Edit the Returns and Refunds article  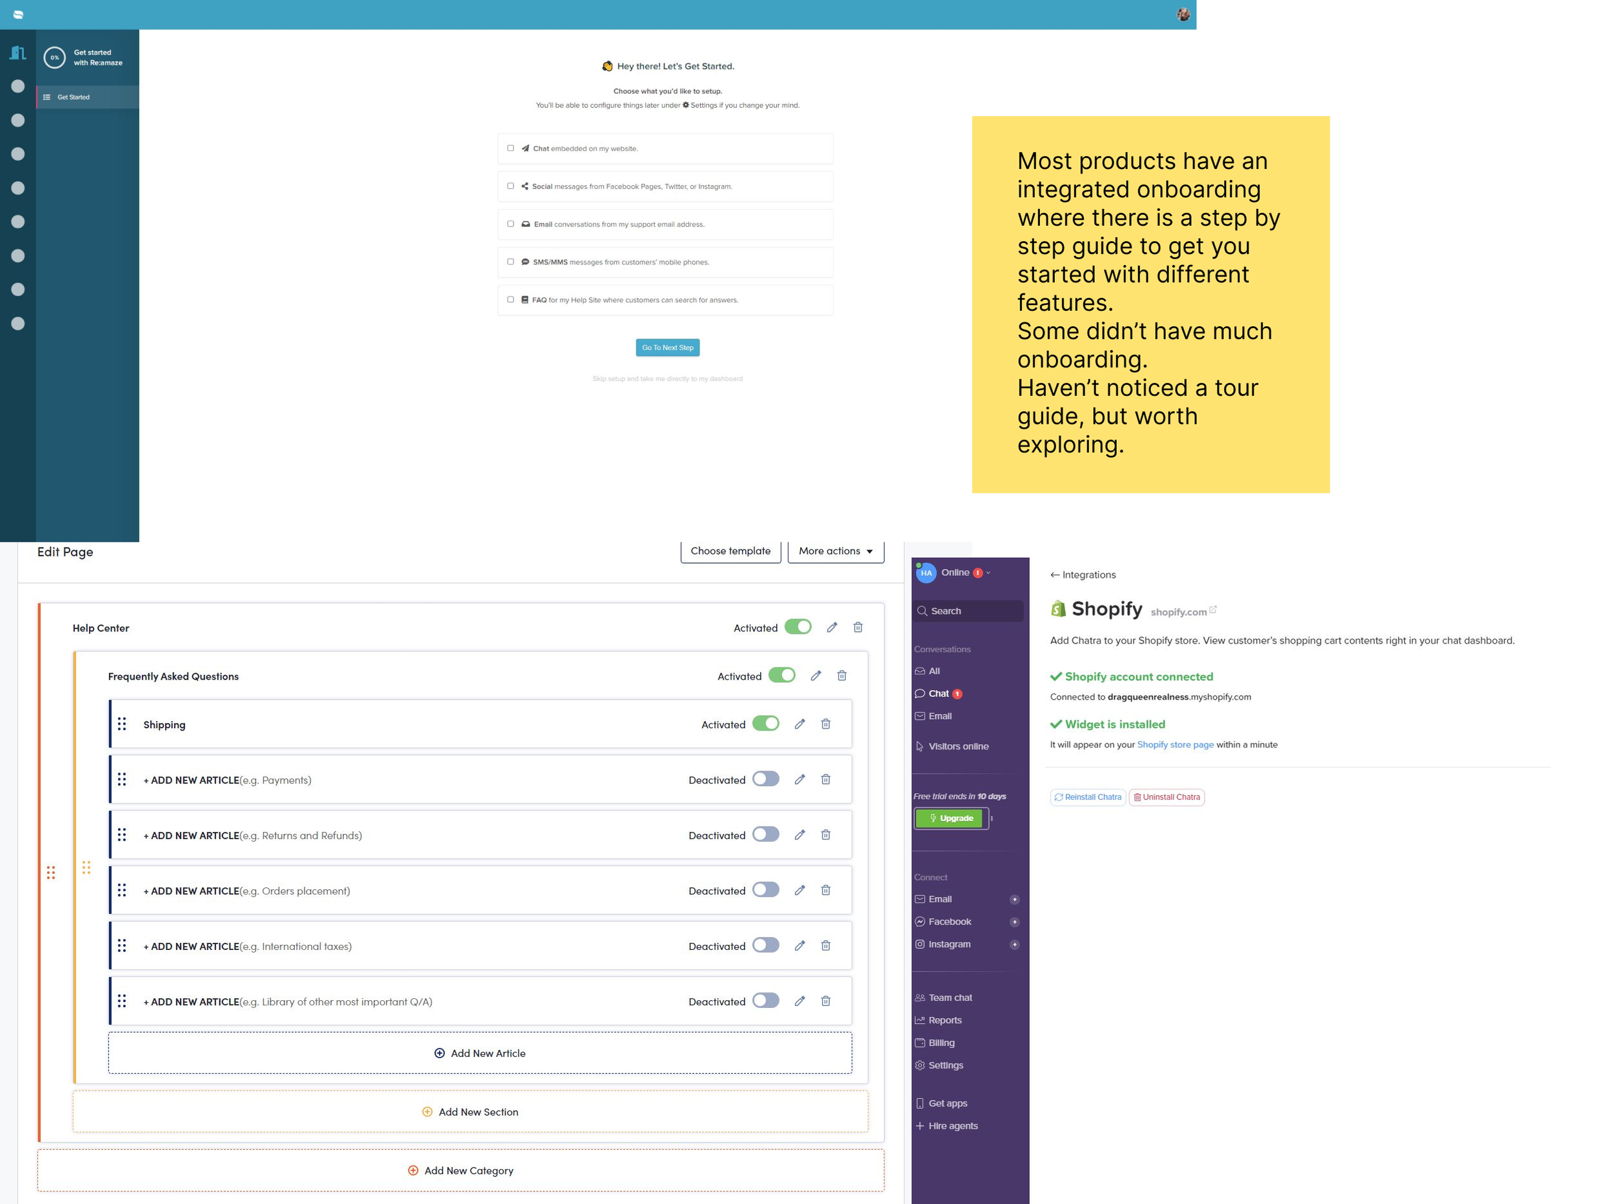click(799, 834)
